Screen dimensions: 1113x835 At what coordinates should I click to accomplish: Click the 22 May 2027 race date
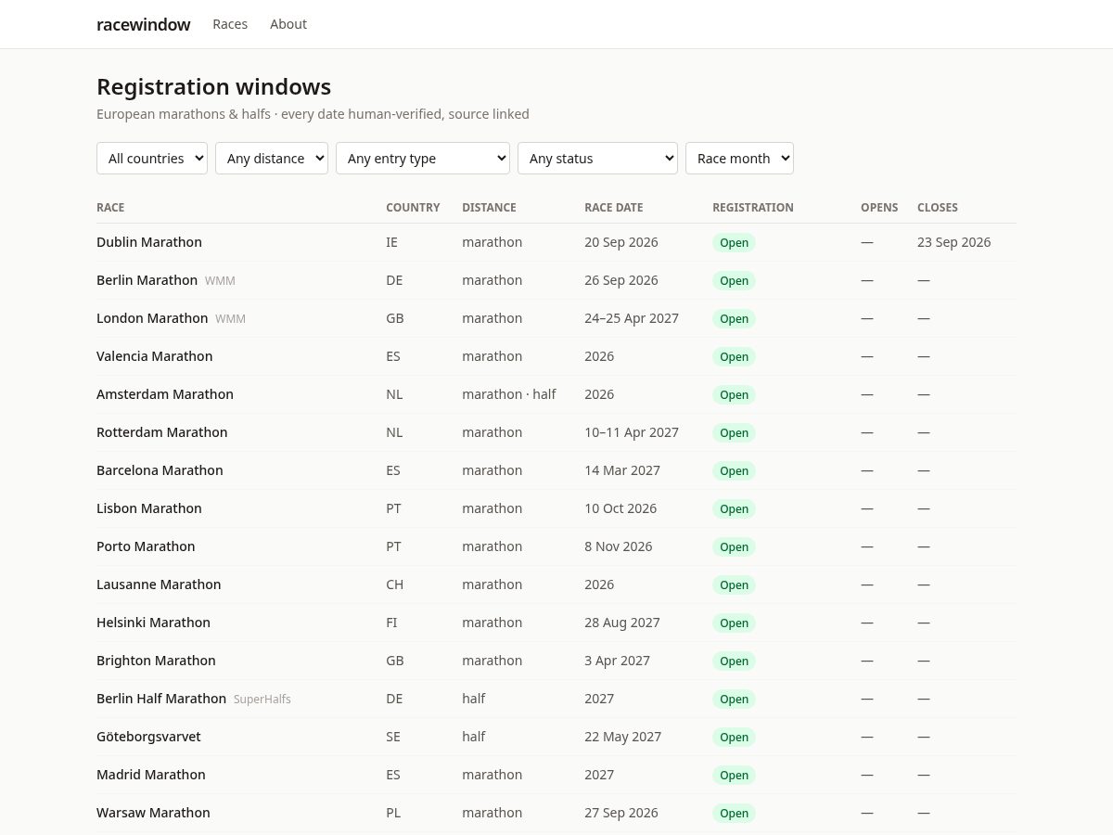[622, 737]
